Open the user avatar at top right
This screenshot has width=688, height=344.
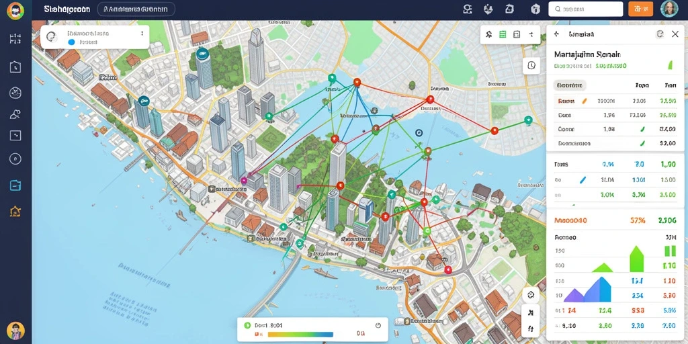click(x=669, y=9)
